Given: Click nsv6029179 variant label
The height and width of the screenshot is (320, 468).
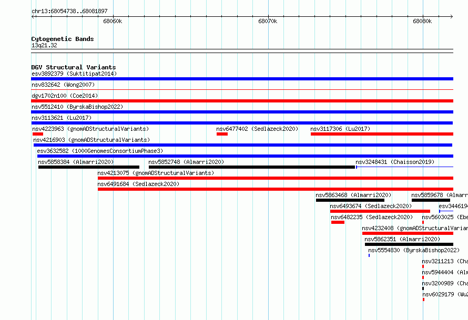Looking at the screenshot, I should coord(445,294).
